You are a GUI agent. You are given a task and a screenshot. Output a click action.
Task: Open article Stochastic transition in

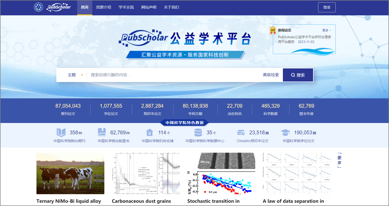coord(213,201)
